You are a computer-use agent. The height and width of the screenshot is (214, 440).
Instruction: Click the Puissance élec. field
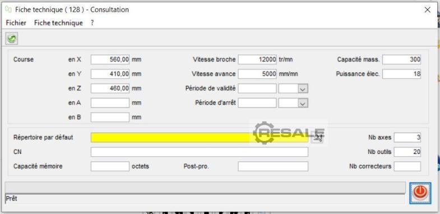pyautogui.click(x=401, y=74)
